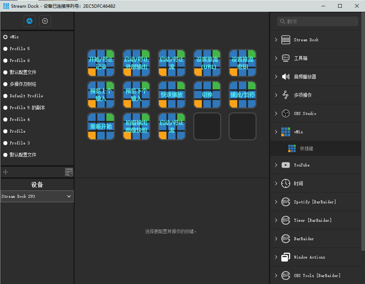
Task: Select the Profile 6 radio button
Action: tap(6, 60)
